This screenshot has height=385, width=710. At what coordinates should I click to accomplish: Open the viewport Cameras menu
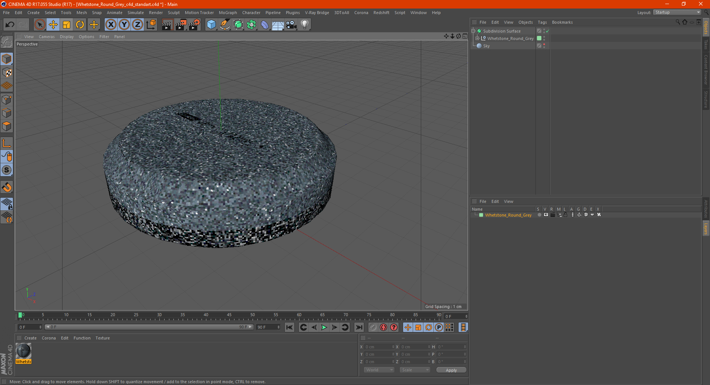[47, 37]
